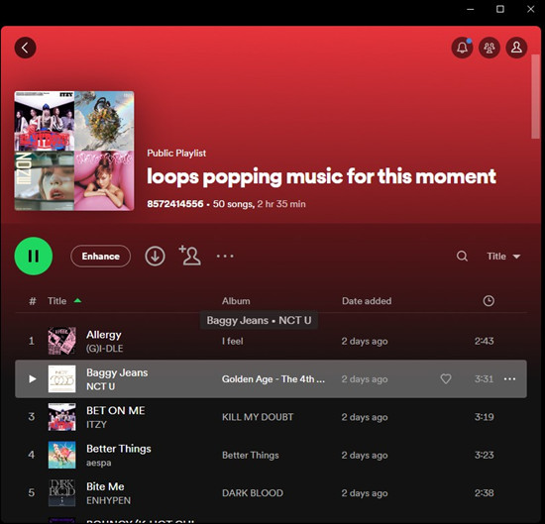Screen dimensions: 545x524
Task: Sort by the Album column header
Action: [x=236, y=301]
